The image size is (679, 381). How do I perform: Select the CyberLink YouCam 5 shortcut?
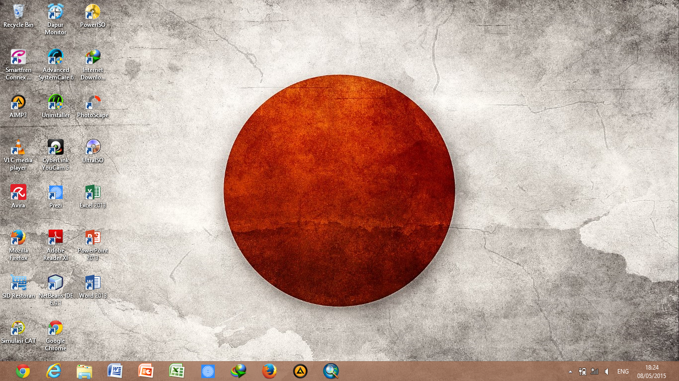(x=56, y=155)
